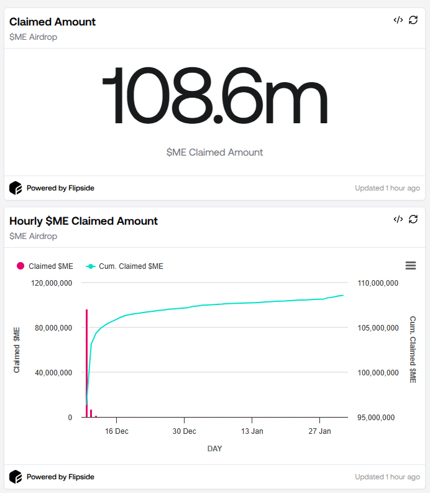Click the Claimed Amount card title
The image size is (430, 493).
pos(53,22)
